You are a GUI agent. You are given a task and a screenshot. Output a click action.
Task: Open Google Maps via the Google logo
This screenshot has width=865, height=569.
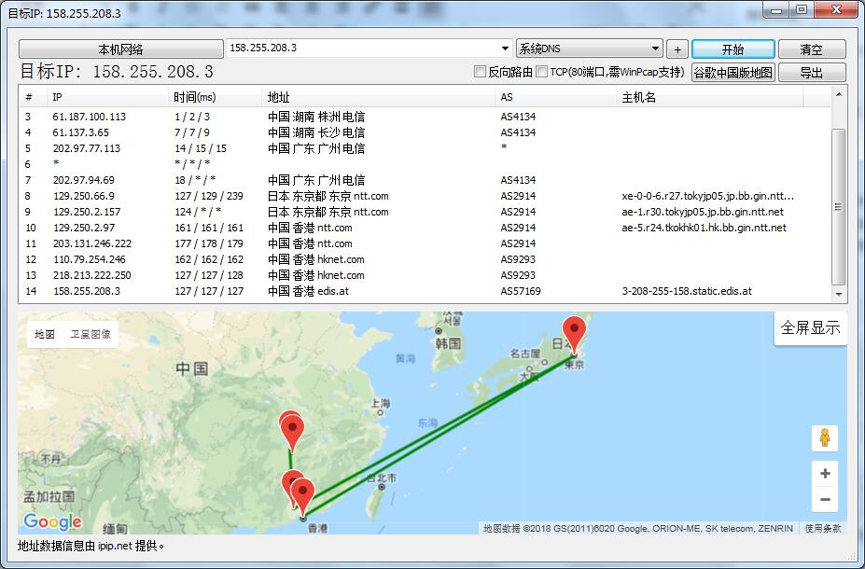[51, 521]
